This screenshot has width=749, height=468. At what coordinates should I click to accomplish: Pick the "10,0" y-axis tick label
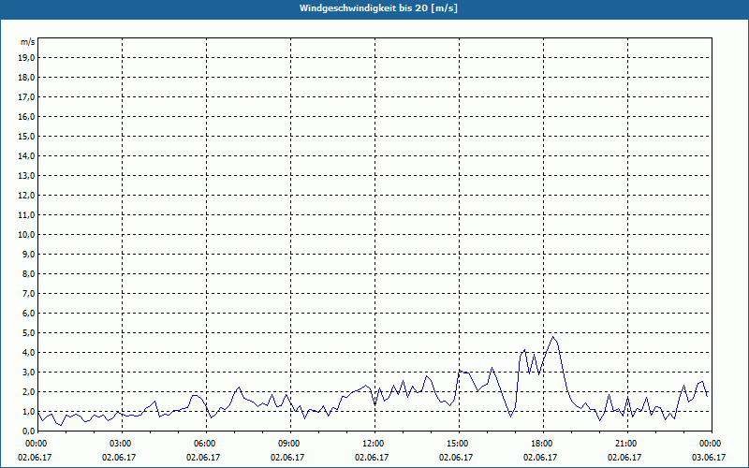click(x=26, y=235)
